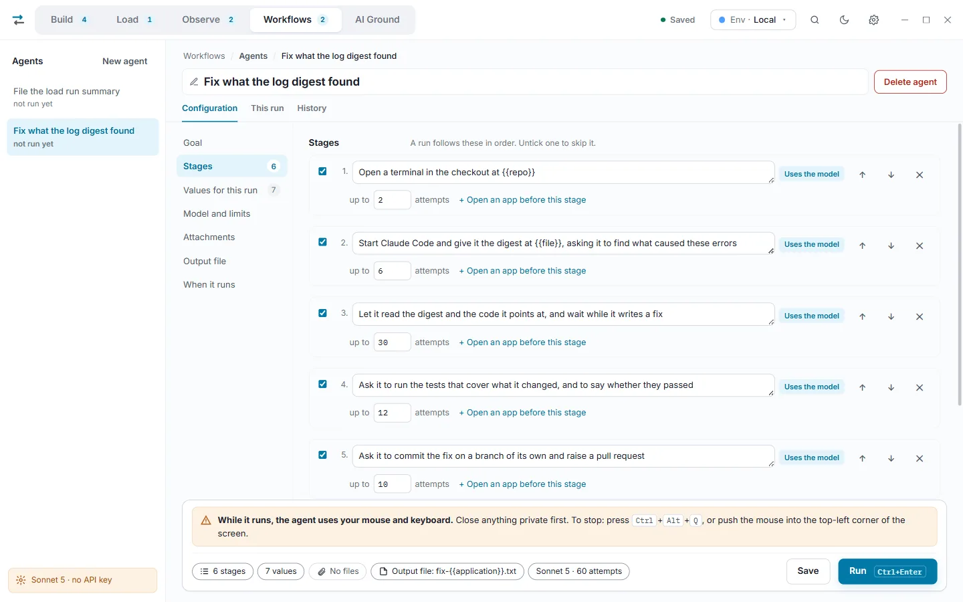
Task: Open the This run tab
Action: pos(267,108)
